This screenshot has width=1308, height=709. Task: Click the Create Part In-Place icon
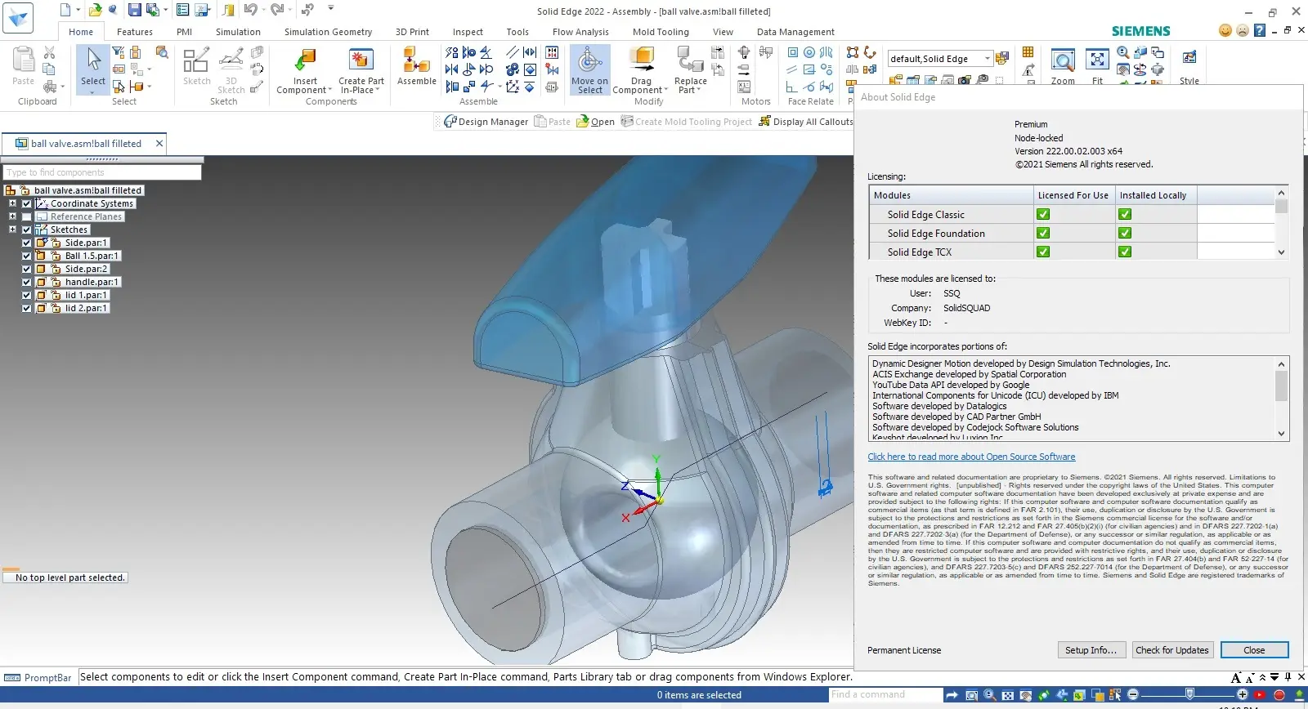click(x=361, y=60)
